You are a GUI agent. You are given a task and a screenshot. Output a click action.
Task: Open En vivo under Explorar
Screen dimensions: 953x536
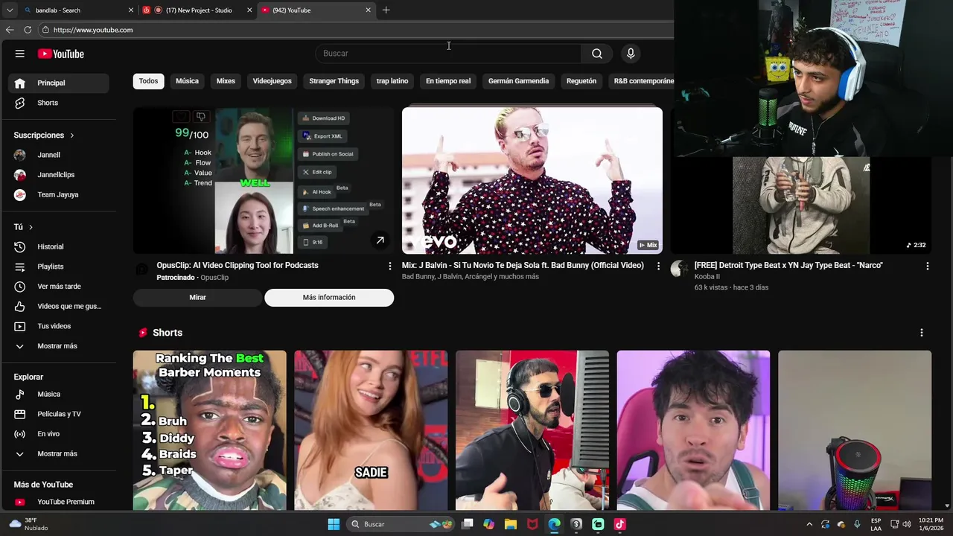(x=59, y=434)
